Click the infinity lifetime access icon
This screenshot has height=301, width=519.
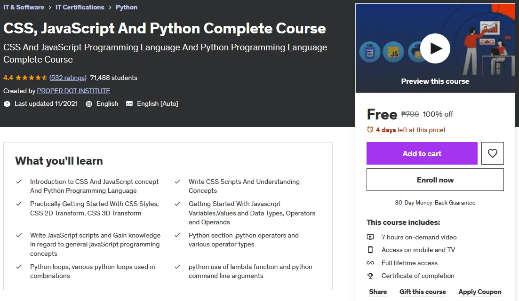click(x=370, y=263)
